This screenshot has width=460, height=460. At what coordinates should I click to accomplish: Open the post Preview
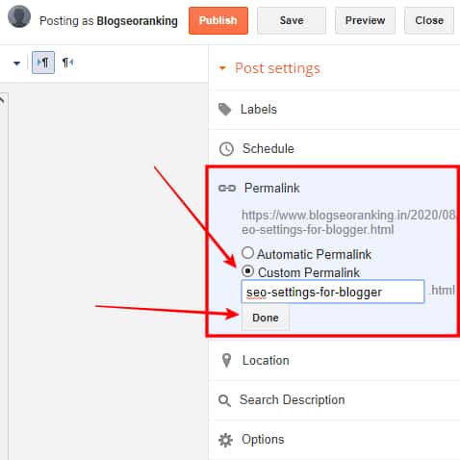365,20
